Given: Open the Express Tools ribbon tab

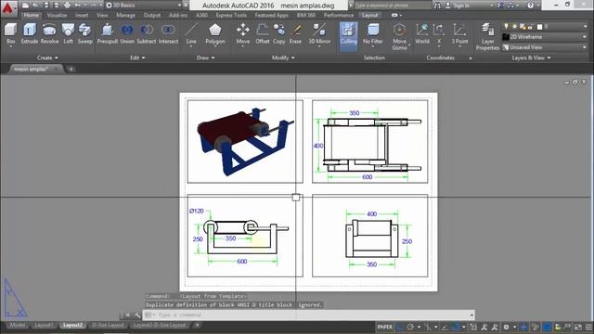Looking at the screenshot, I should tap(231, 15).
